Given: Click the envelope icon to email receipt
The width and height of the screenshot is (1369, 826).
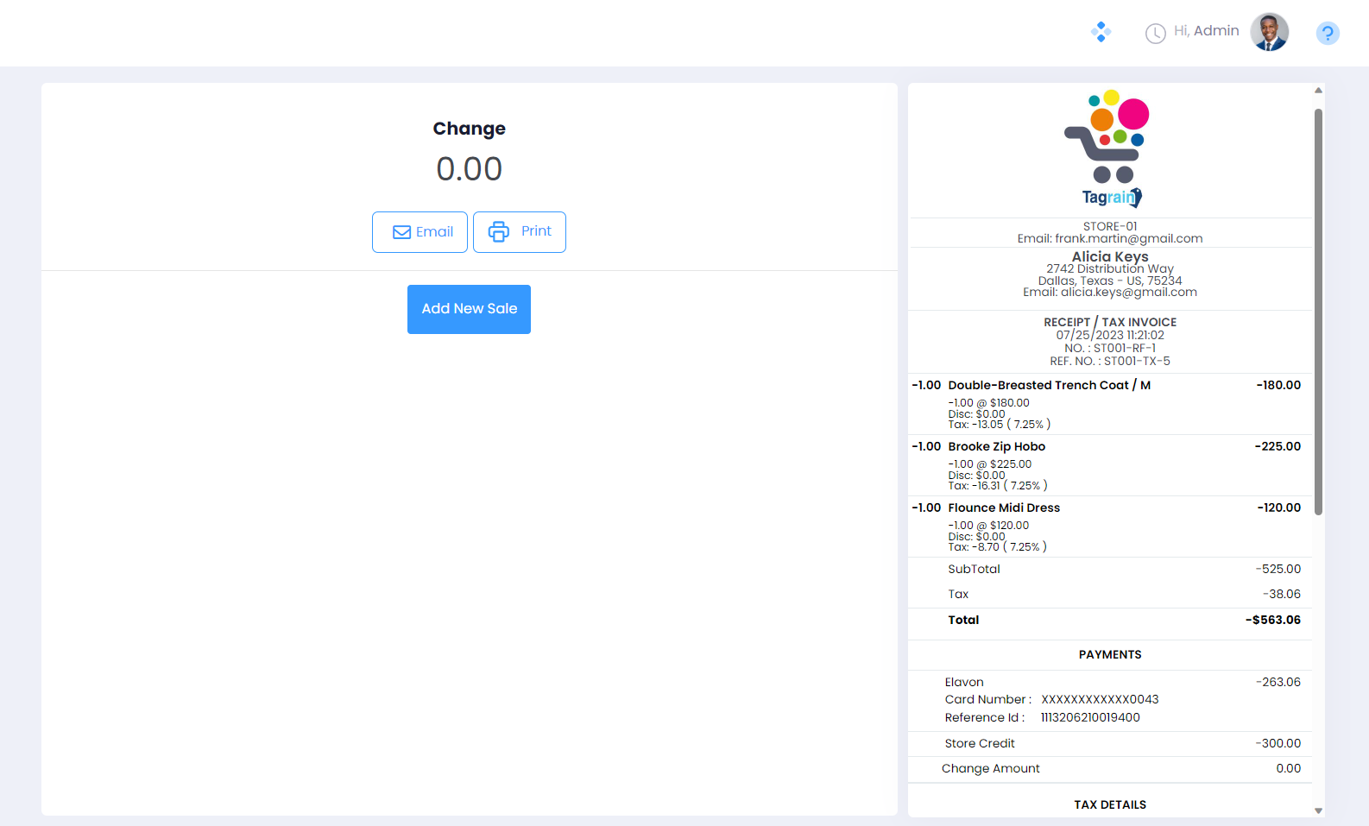Looking at the screenshot, I should point(402,232).
